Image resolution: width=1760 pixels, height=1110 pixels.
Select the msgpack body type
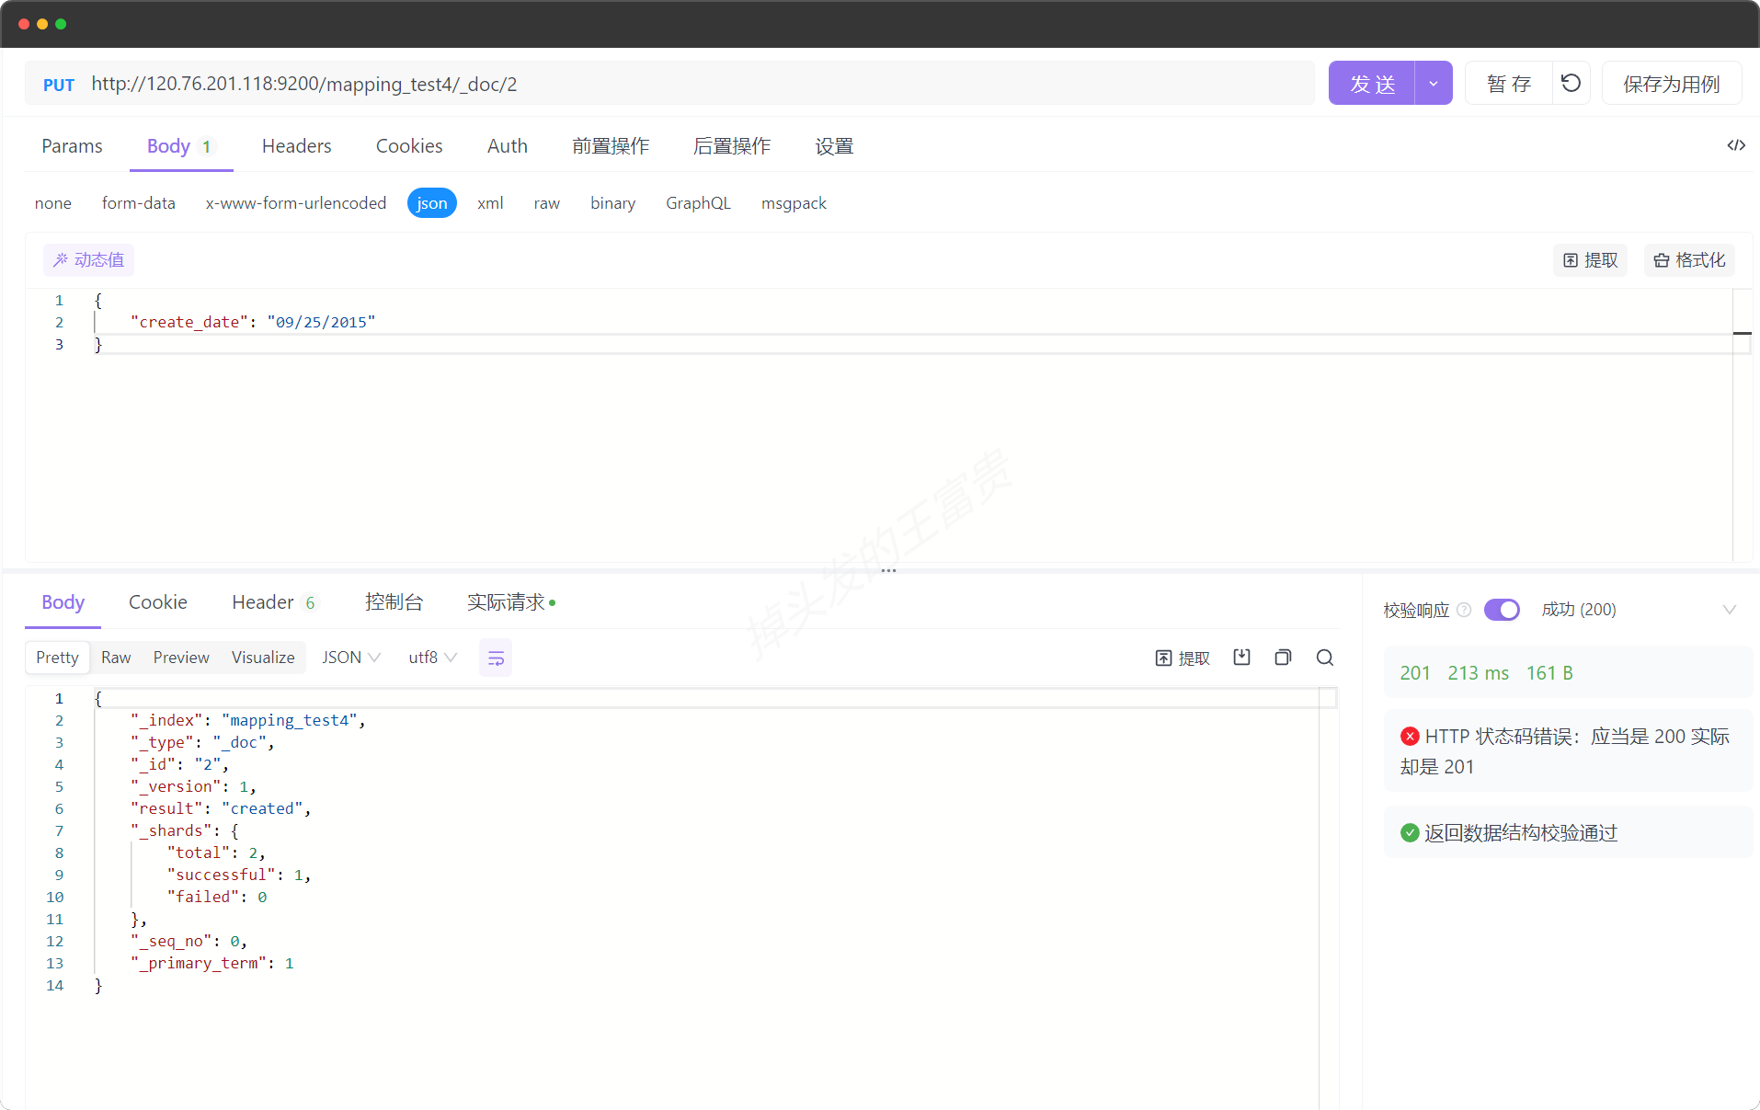point(794,203)
